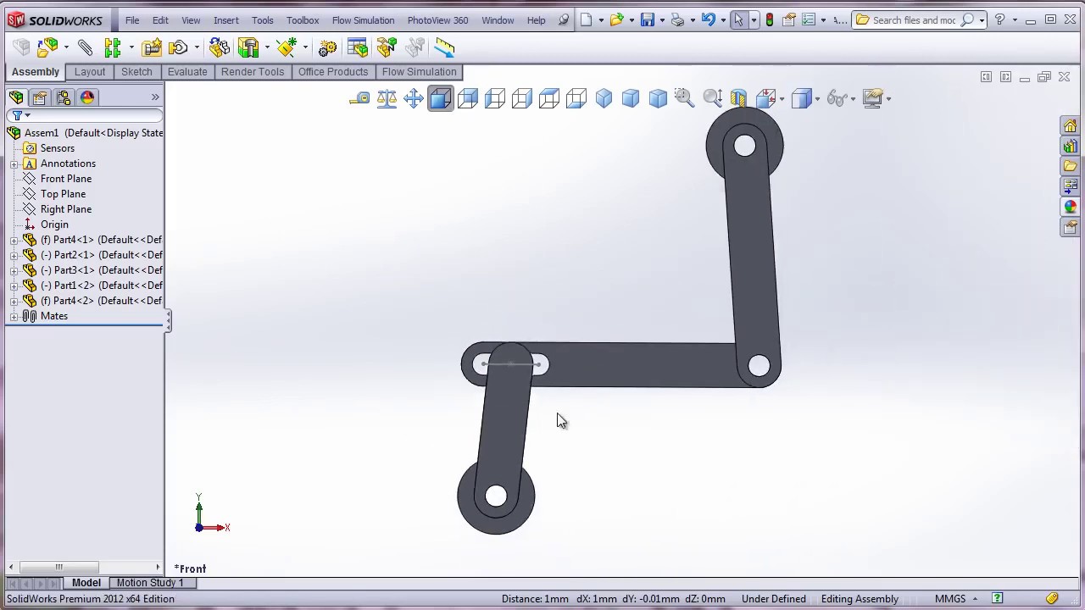
Task: Switch to the Render Tools tab
Action: click(x=253, y=72)
